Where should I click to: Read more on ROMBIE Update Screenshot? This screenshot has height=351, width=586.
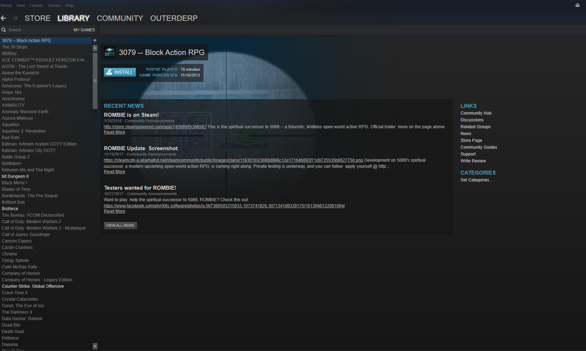coord(115,172)
